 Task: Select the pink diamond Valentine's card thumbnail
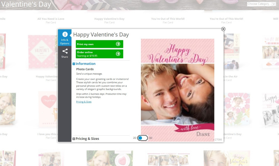pos(43,52)
